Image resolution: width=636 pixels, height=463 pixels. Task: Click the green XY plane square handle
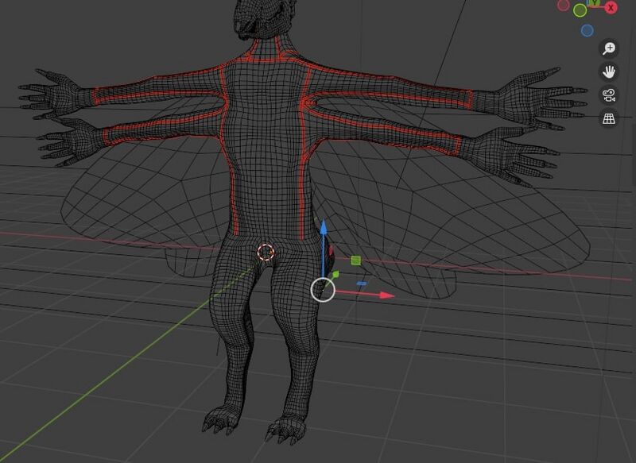pyautogui.click(x=356, y=260)
